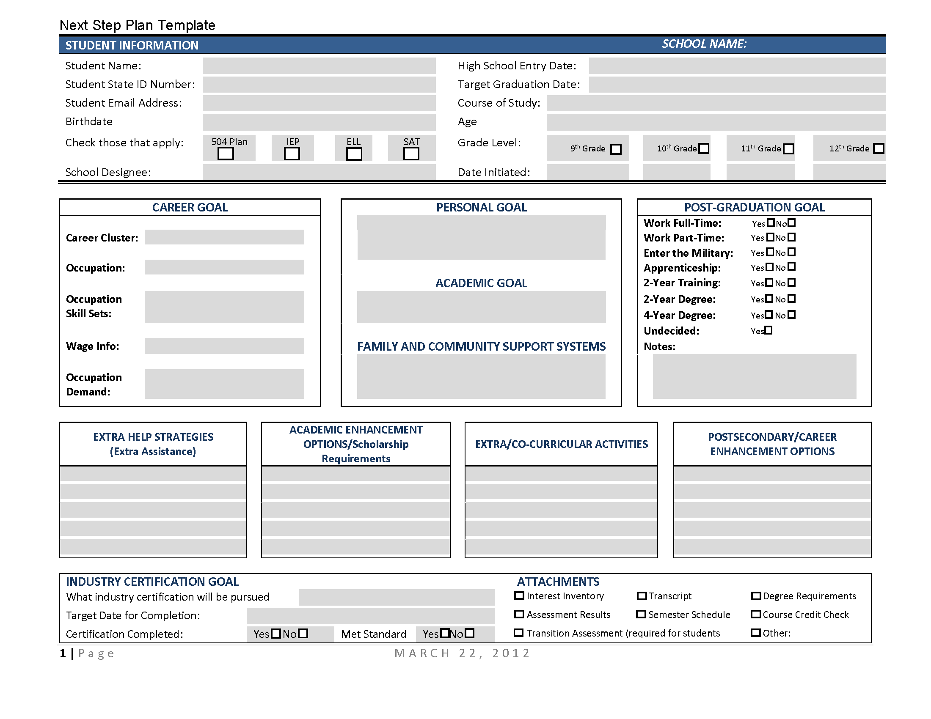Check the Transcript attachment box
This screenshot has width=931, height=719.
pyautogui.click(x=641, y=596)
